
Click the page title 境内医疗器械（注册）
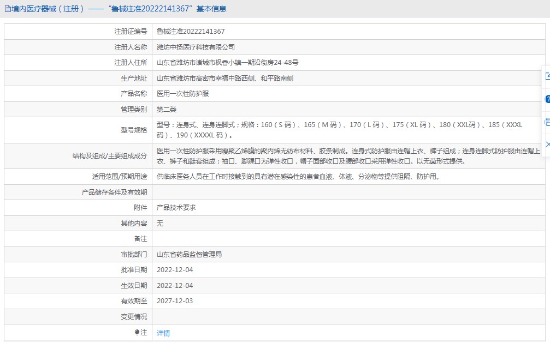pyautogui.click(x=48, y=9)
